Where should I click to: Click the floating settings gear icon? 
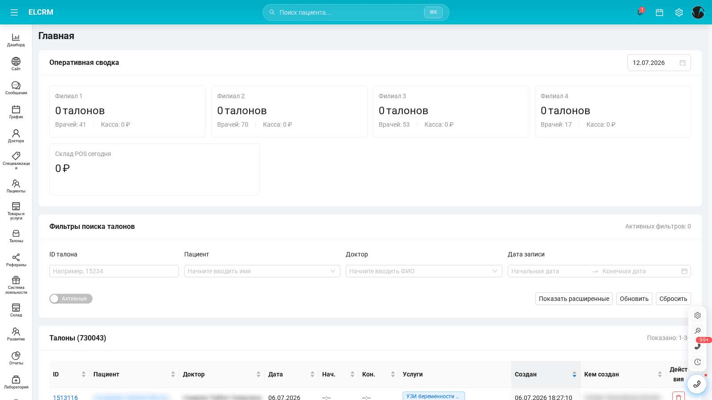point(697,315)
